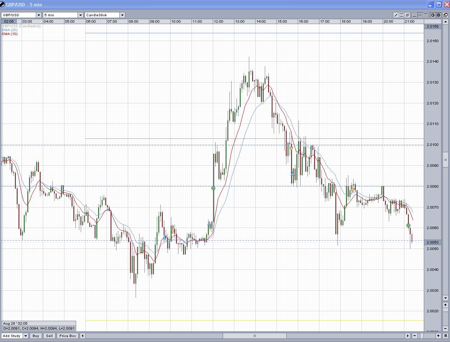Image resolution: width=450 pixels, height=342 pixels.
Task: Zoom out the time axis with minus
Action: 415,336
